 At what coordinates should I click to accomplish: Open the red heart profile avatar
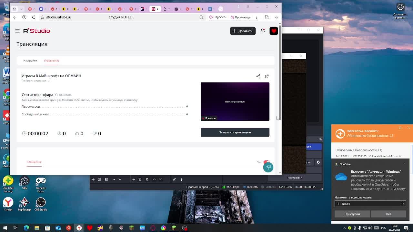coord(274,31)
